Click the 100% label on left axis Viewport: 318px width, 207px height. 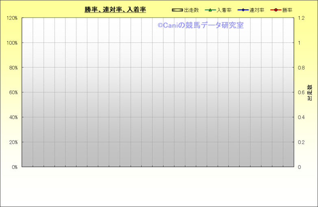12,43
